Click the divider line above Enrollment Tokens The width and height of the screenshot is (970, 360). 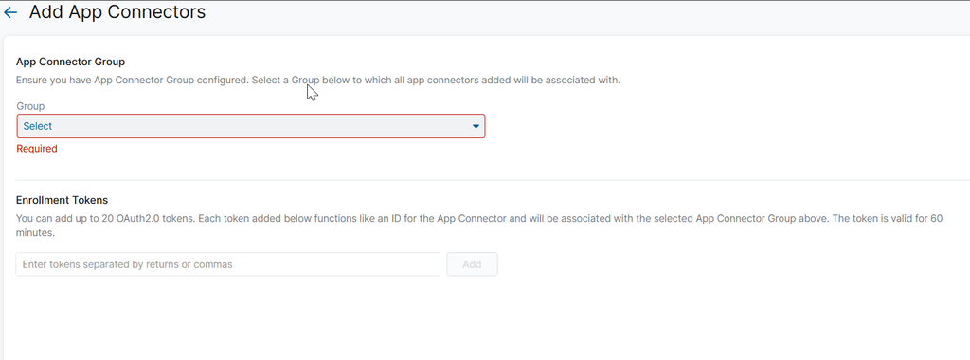click(x=493, y=181)
